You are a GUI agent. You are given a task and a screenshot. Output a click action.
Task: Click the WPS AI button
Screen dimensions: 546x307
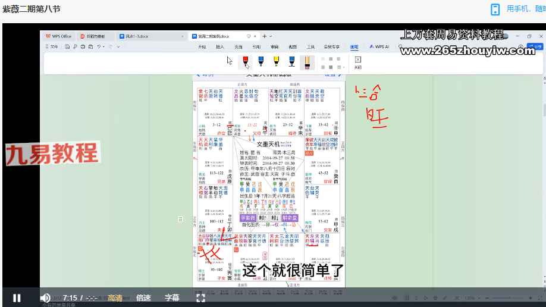pyautogui.click(x=379, y=46)
